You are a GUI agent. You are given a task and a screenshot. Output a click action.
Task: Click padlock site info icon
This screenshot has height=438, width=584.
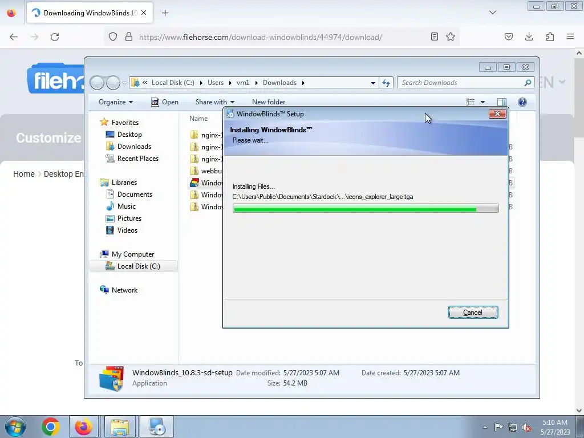[x=129, y=36]
